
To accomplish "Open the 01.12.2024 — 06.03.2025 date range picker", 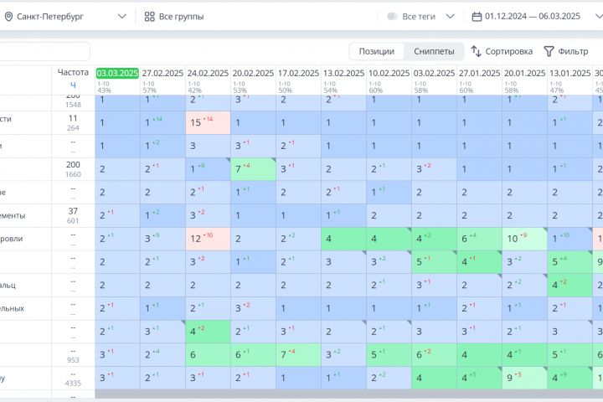I will 533,17.
